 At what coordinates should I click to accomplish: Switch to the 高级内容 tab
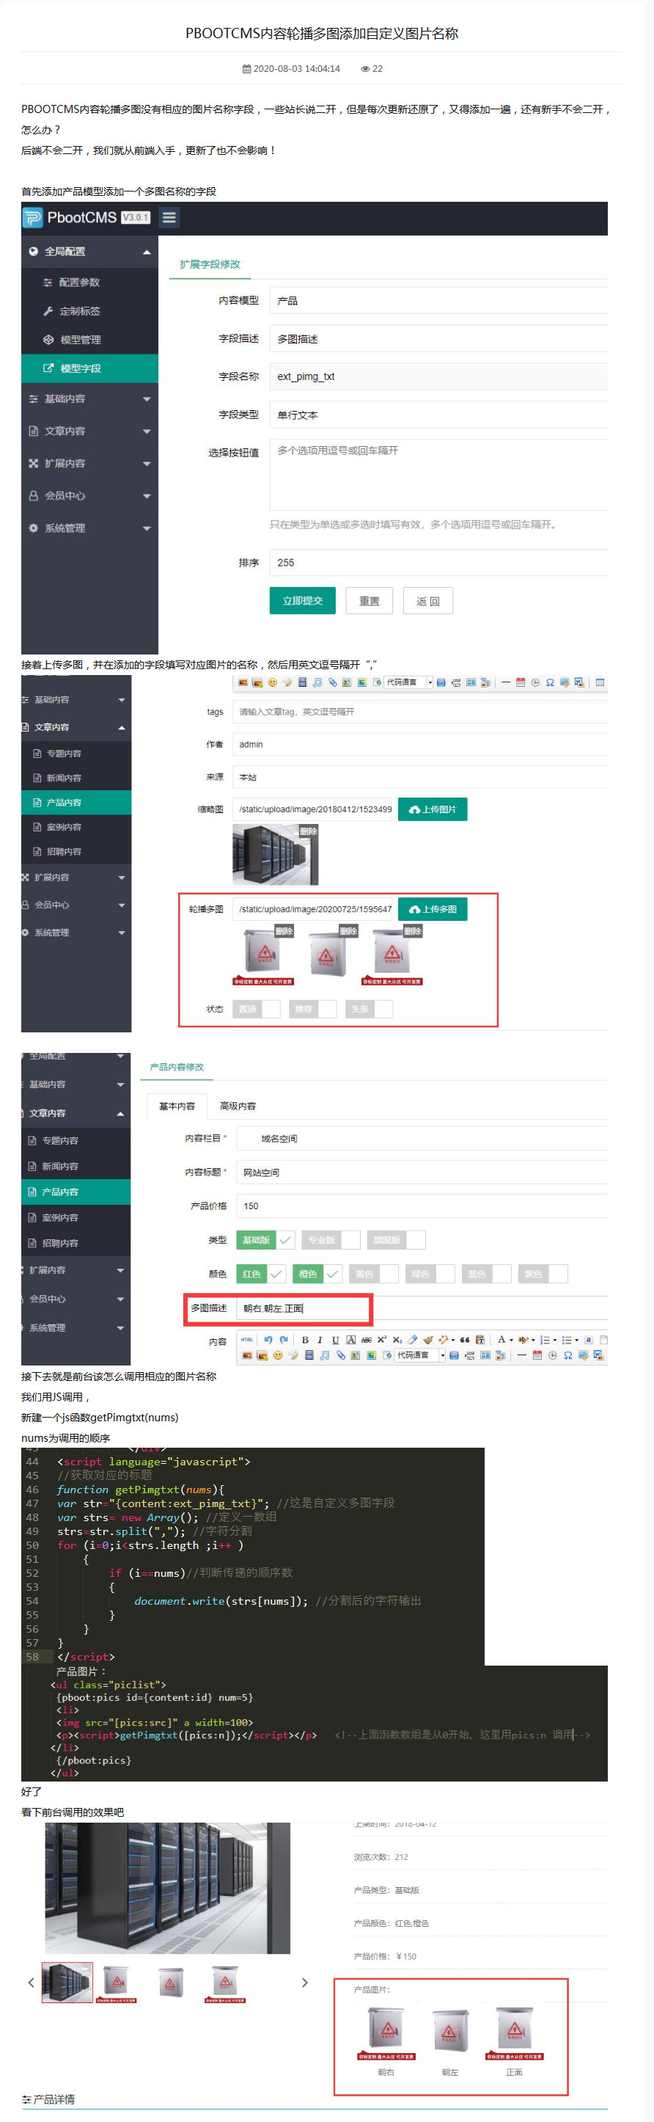[x=238, y=1106]
